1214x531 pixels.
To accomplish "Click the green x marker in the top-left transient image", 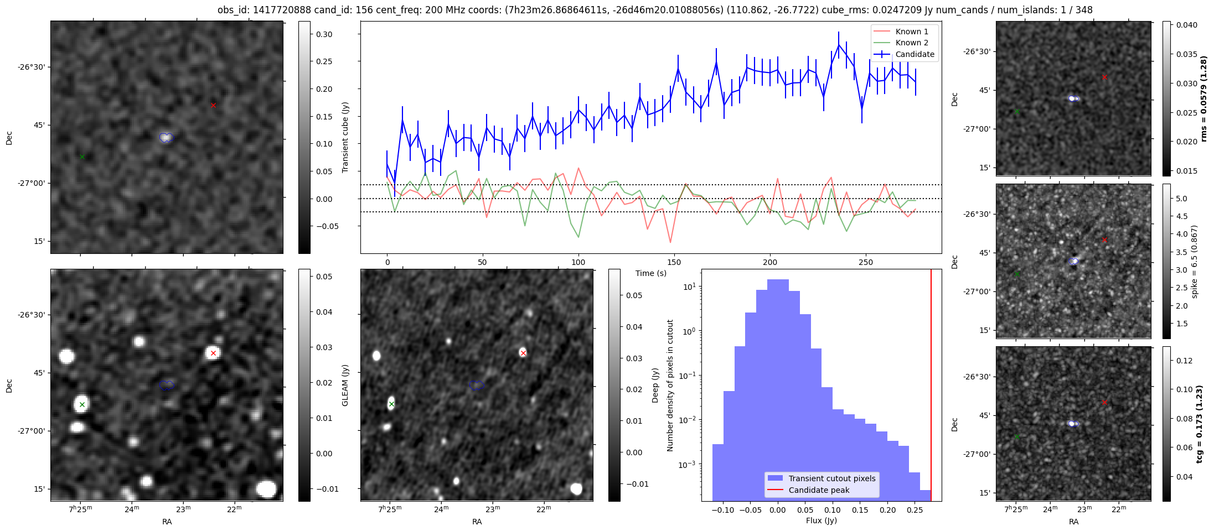I will click(82, 157).
